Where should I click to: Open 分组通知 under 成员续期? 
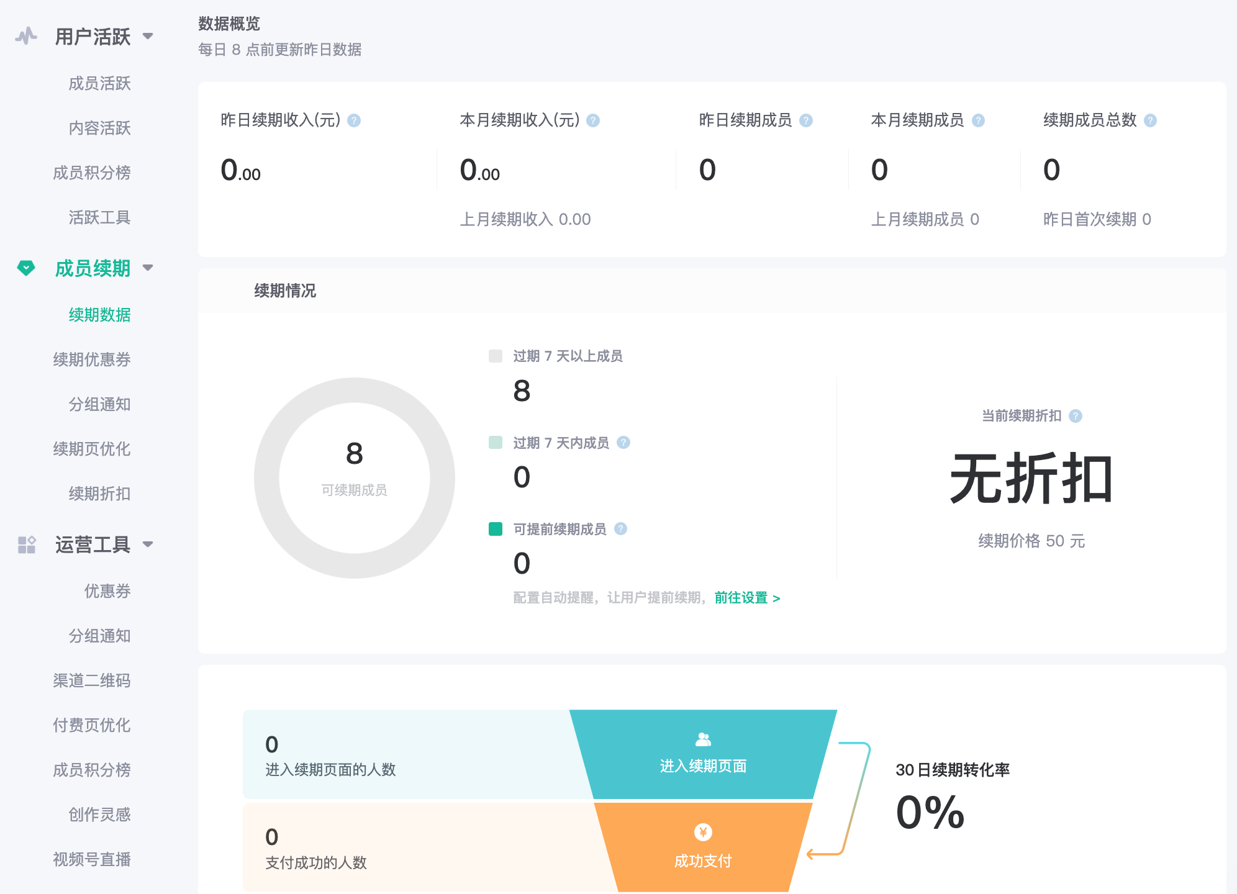(x=99, y=404)
